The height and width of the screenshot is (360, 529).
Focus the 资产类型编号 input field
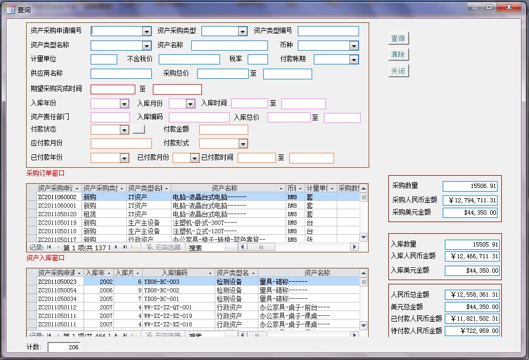328,31
